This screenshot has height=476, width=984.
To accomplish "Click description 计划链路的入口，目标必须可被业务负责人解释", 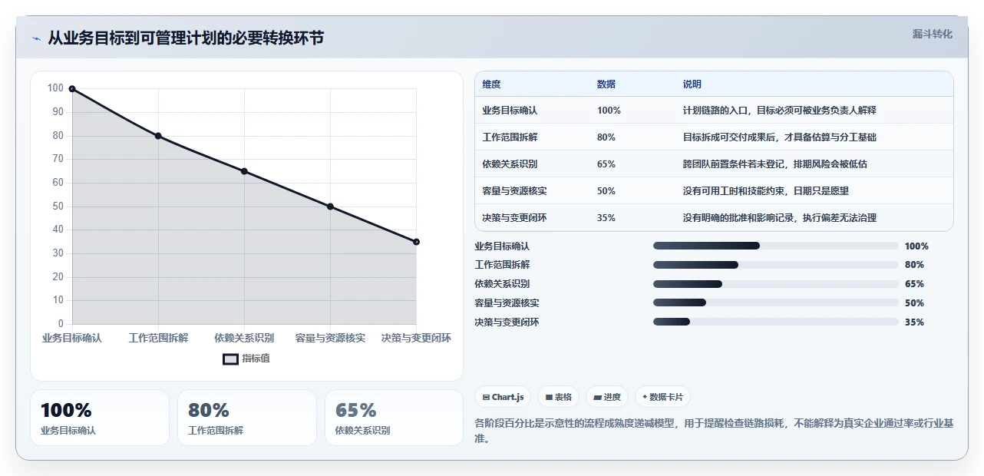I will coord(780,111).
